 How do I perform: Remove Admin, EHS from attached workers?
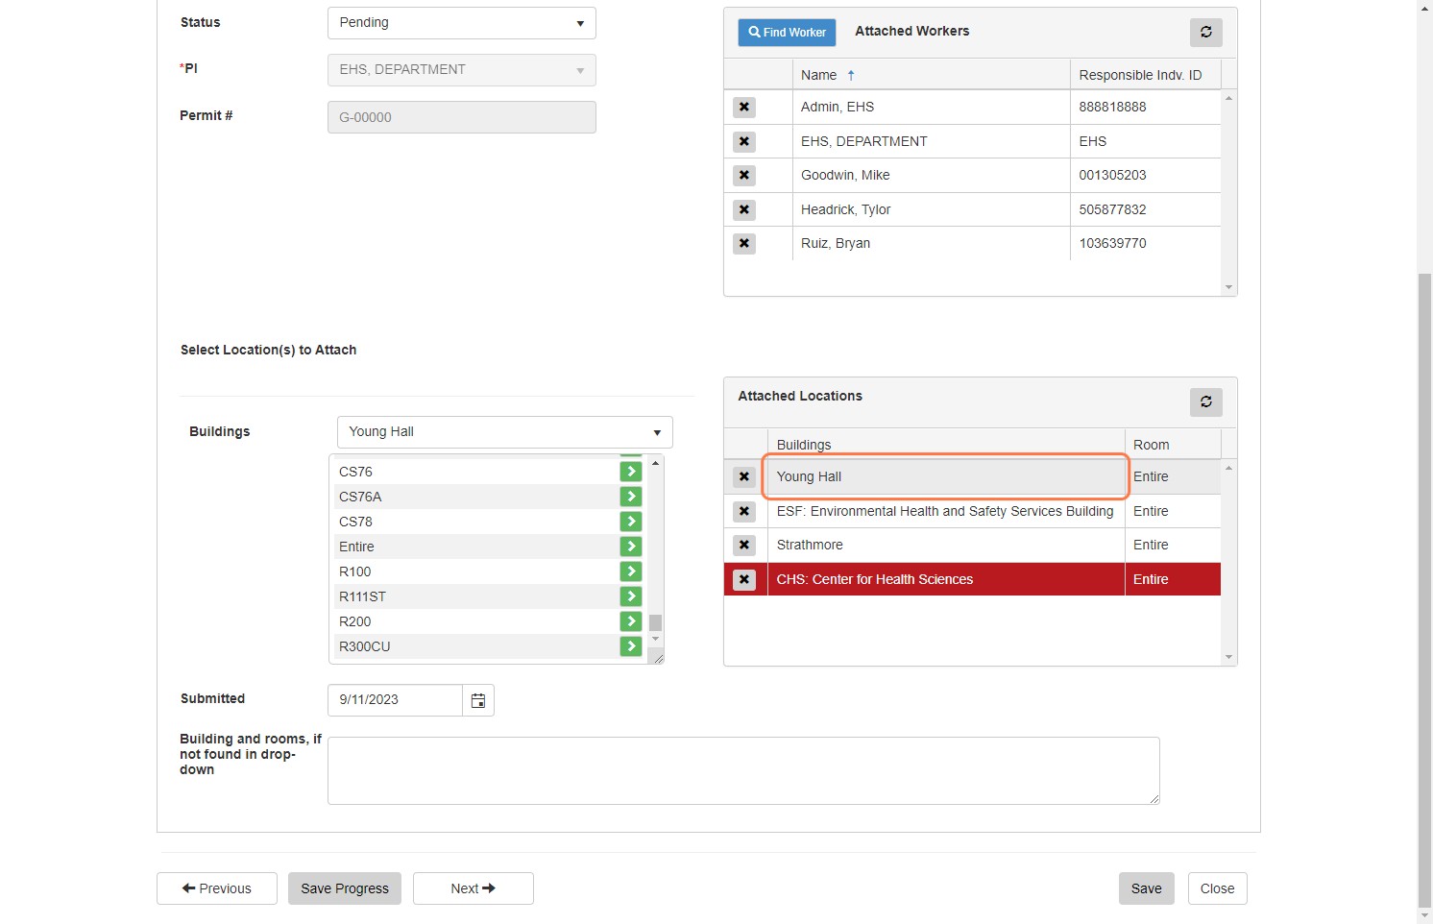744,108
